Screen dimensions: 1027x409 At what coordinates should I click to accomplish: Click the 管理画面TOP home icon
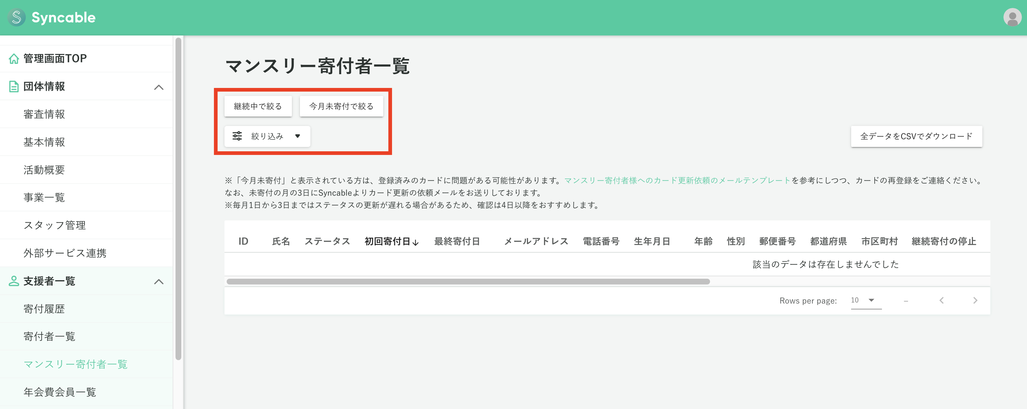(14, 58)
